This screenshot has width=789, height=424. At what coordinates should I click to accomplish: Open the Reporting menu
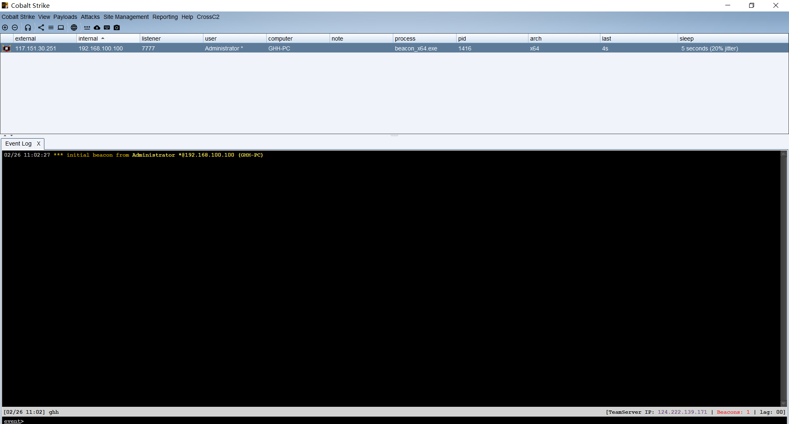click(165, 17)
